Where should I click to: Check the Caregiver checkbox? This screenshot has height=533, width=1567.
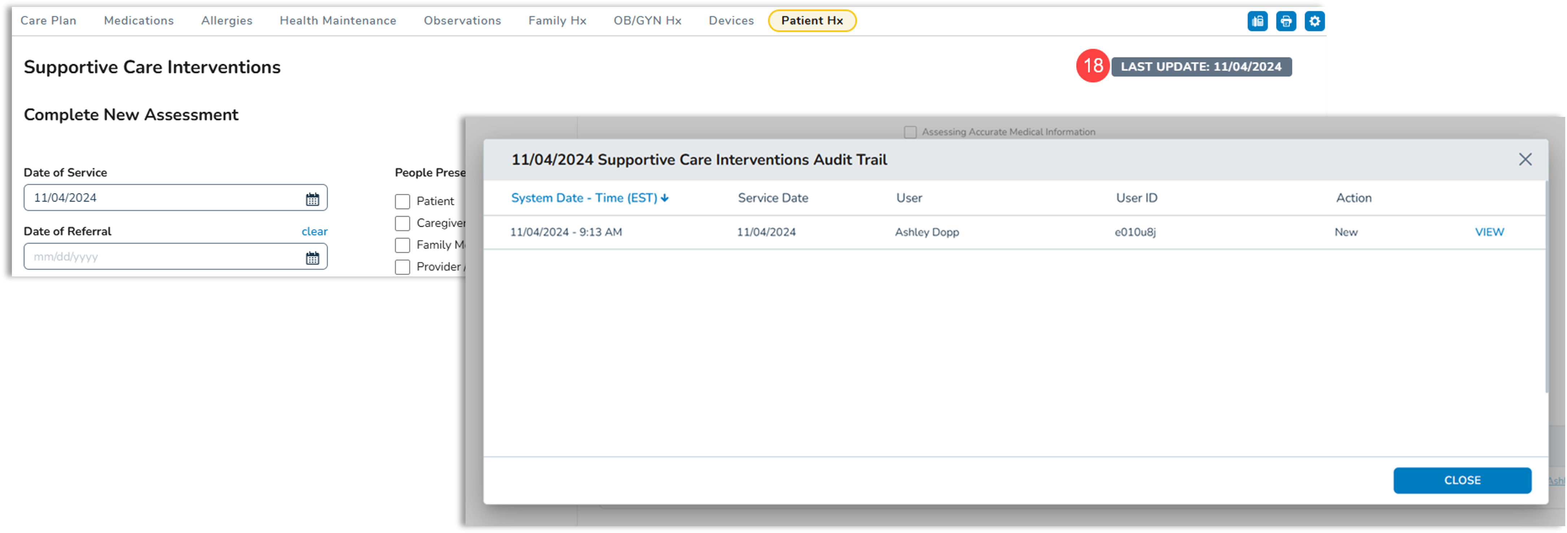[402, 223]
